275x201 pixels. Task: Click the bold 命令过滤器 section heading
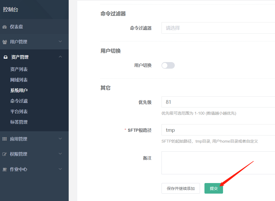coord(113,14)
